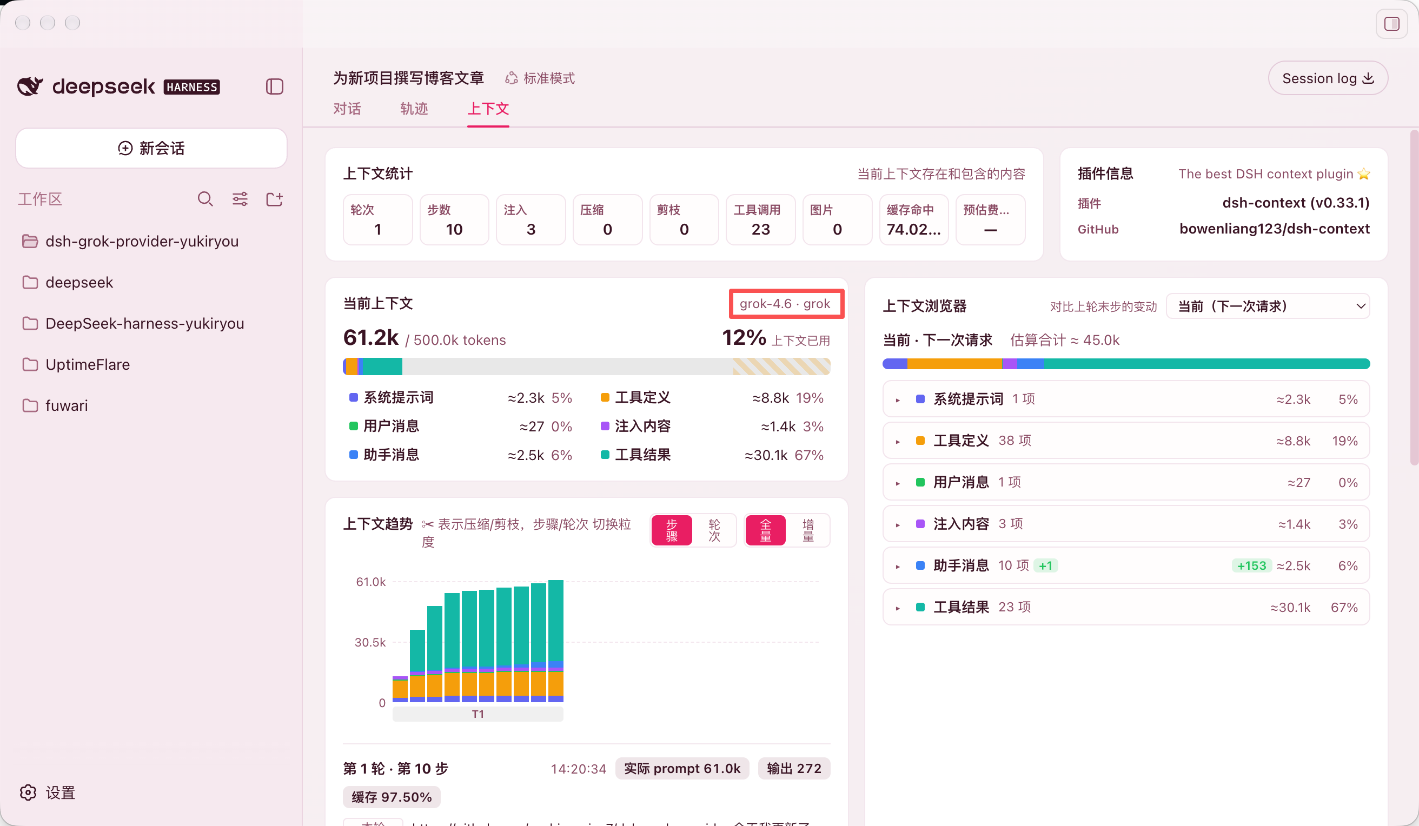The width and height of the screenshot is (1419, 826).
Task: Select 增量 trend display mode
Action: pyautogui.click(x=808, y=530)
